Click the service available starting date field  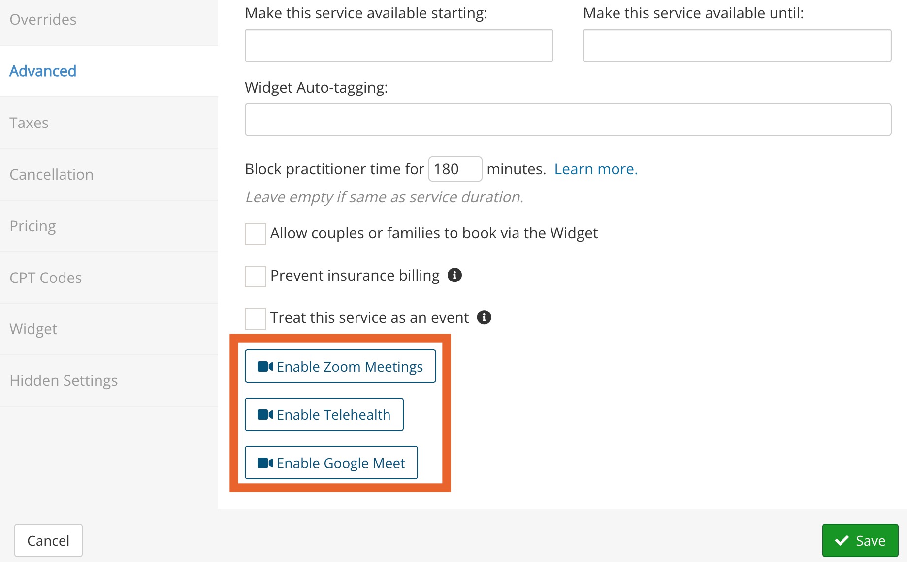click(399, 45)
